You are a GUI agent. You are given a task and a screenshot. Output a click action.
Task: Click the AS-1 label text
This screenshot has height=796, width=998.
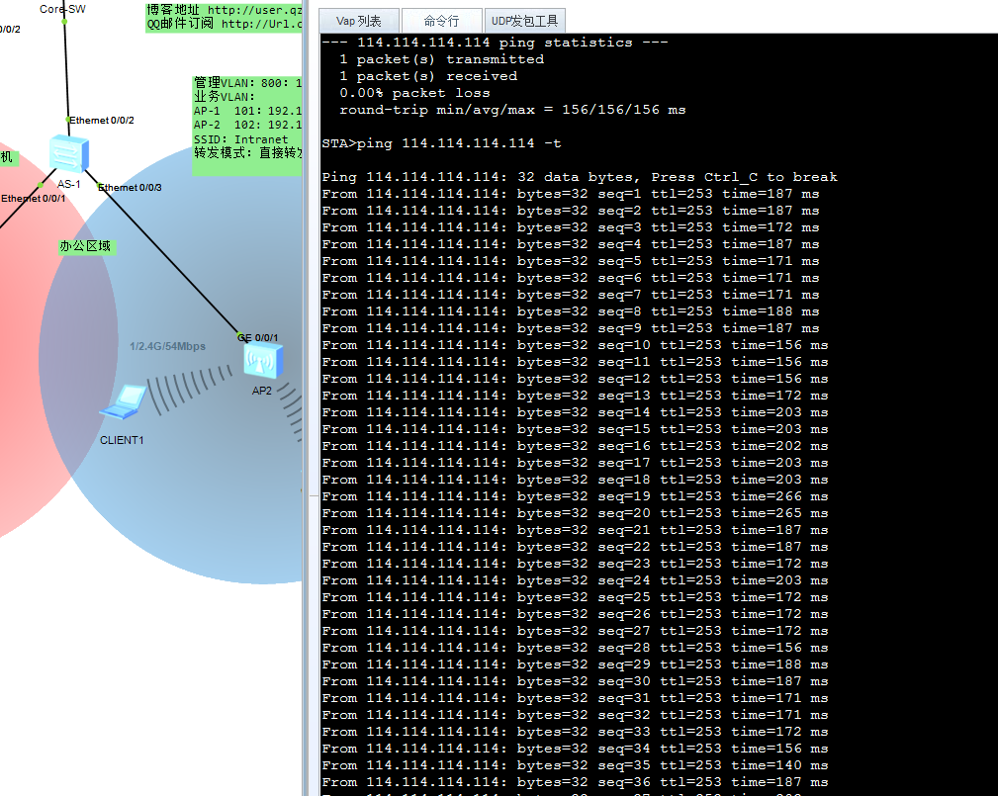(x=68, y=184)
